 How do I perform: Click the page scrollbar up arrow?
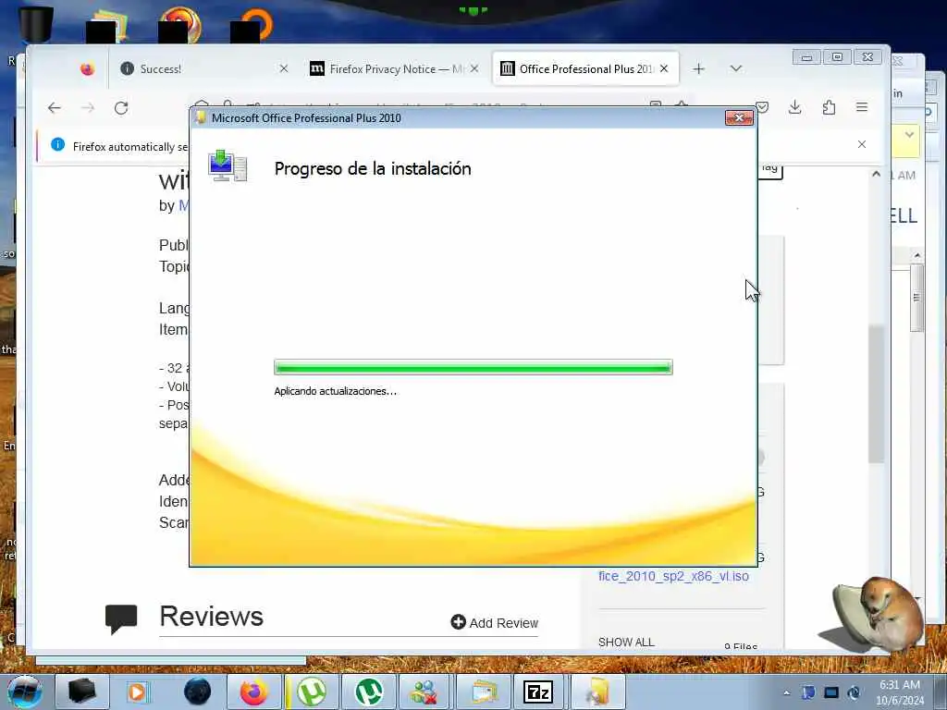tap(877, 174)
